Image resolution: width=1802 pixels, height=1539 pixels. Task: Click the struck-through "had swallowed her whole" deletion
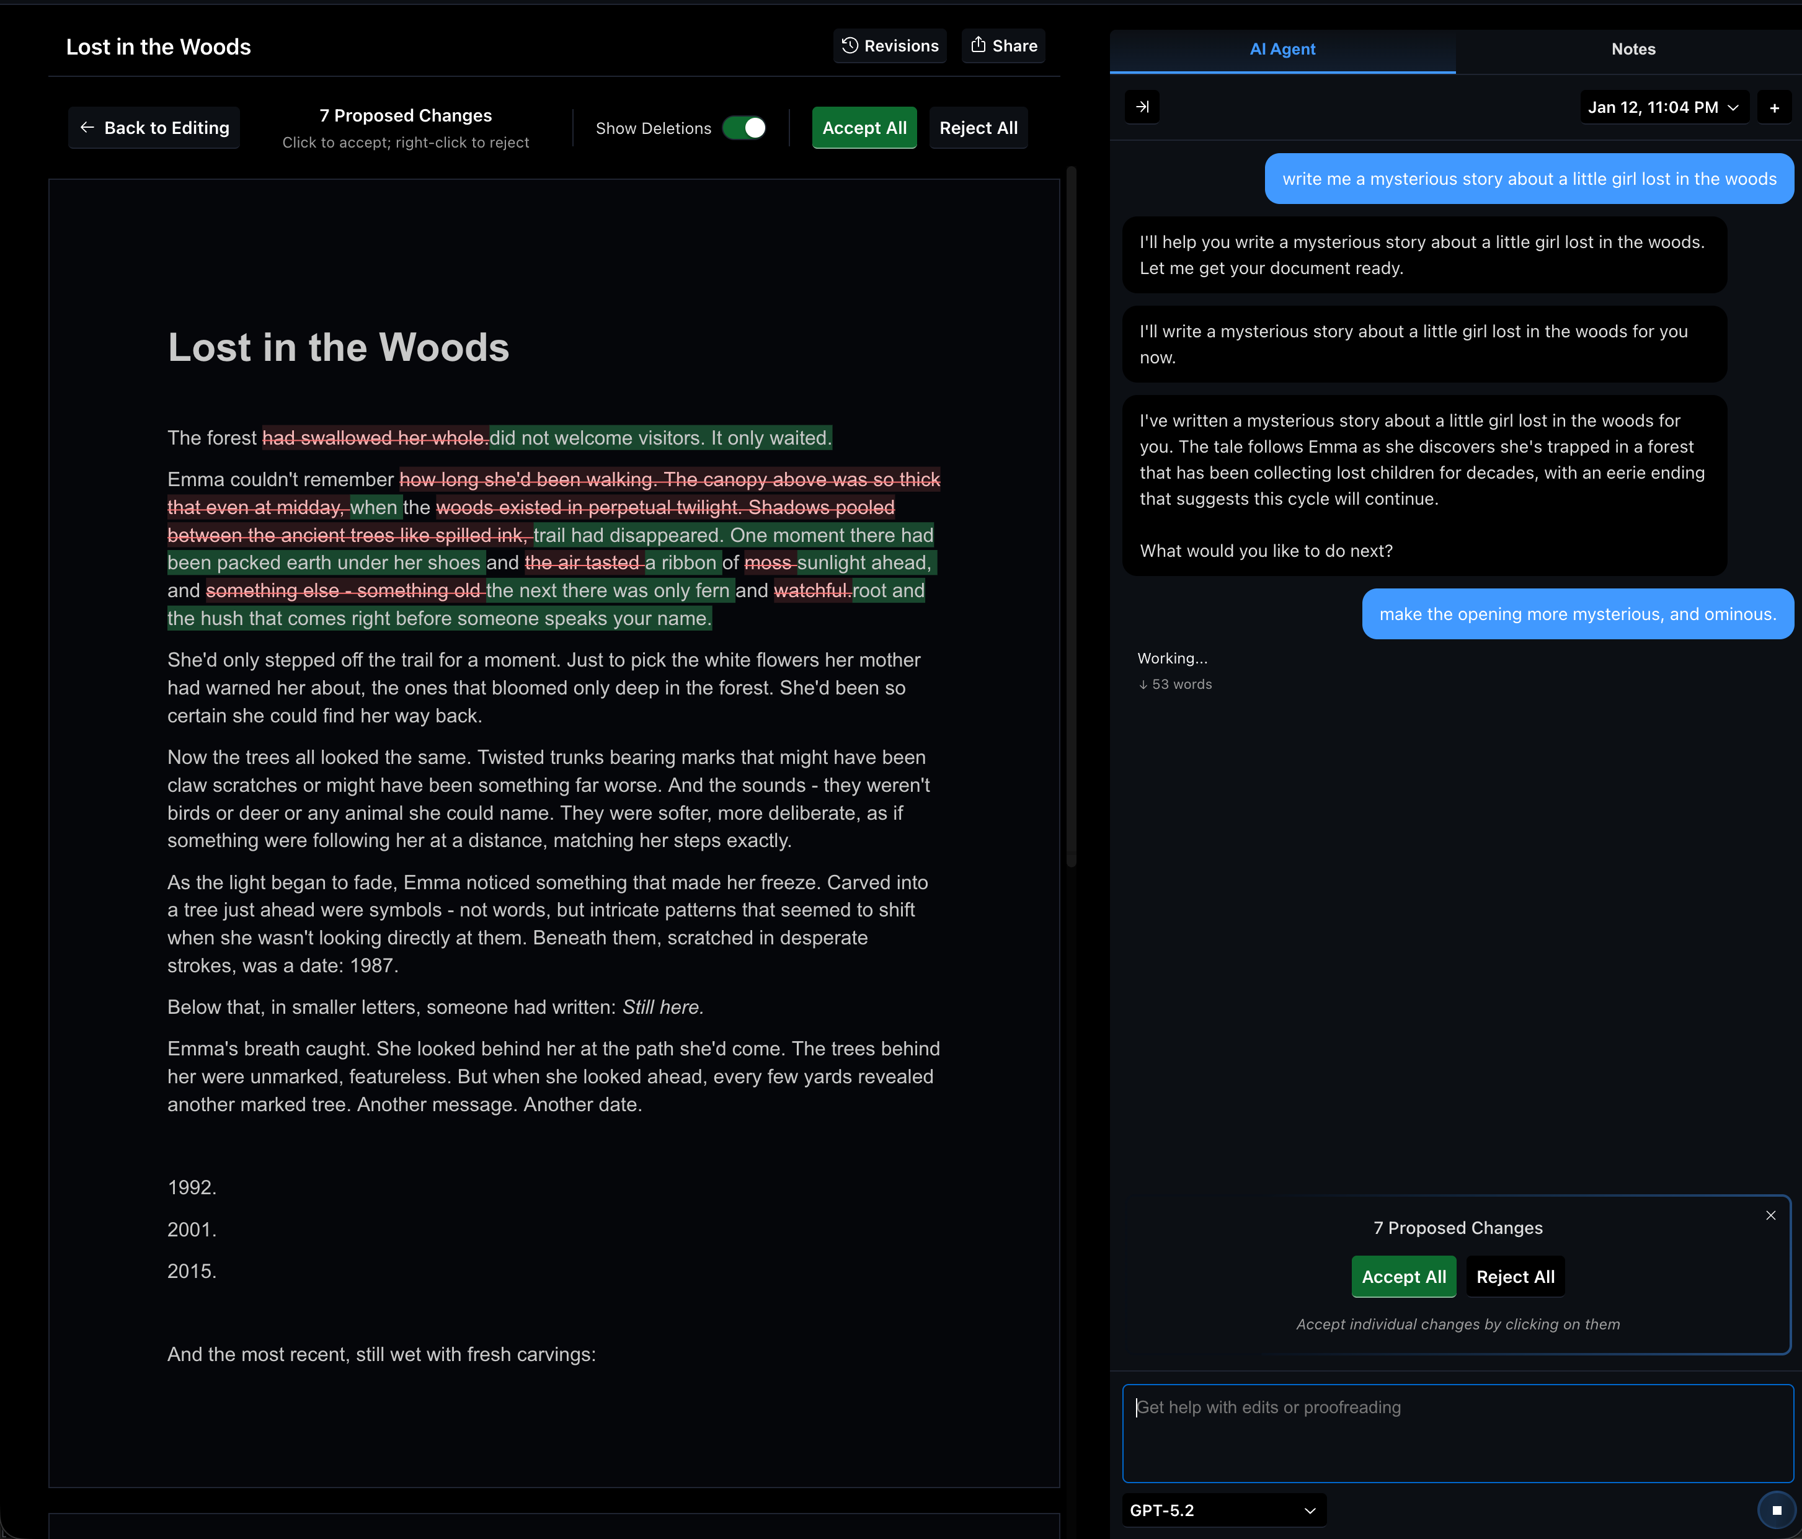coord(375,438)
